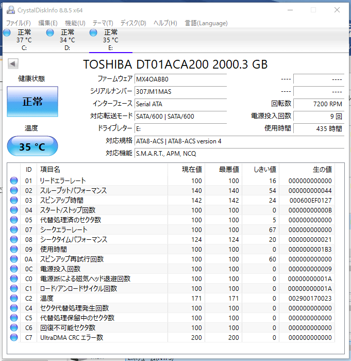
Task: Click features field S.M.A.R.T., APM, NCQ
Action: pos(239,154)
